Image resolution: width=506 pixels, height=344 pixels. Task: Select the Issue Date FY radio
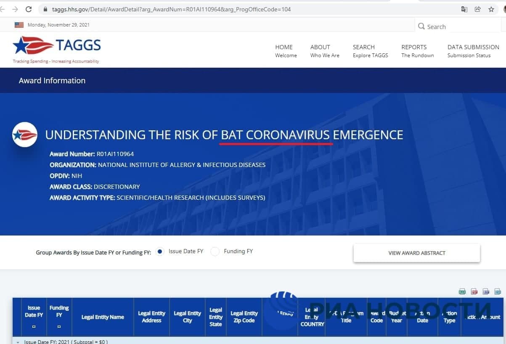click(160, 252)
